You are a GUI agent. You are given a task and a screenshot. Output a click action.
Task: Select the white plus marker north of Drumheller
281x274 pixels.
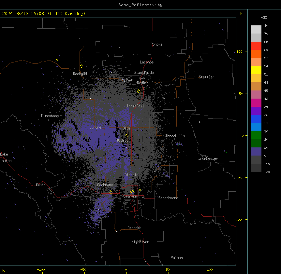(x=200, y=122)
